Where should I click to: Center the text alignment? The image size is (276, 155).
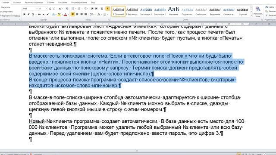click(x=77, y=14)
